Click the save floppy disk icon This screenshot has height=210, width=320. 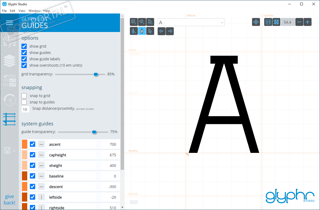click(7, 151)
